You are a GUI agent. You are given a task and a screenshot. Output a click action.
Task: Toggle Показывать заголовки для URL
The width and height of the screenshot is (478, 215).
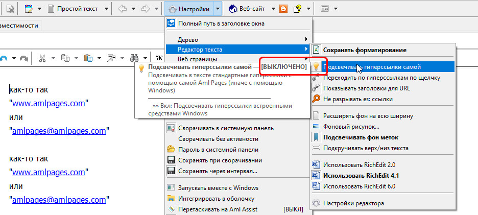point(383,88)
